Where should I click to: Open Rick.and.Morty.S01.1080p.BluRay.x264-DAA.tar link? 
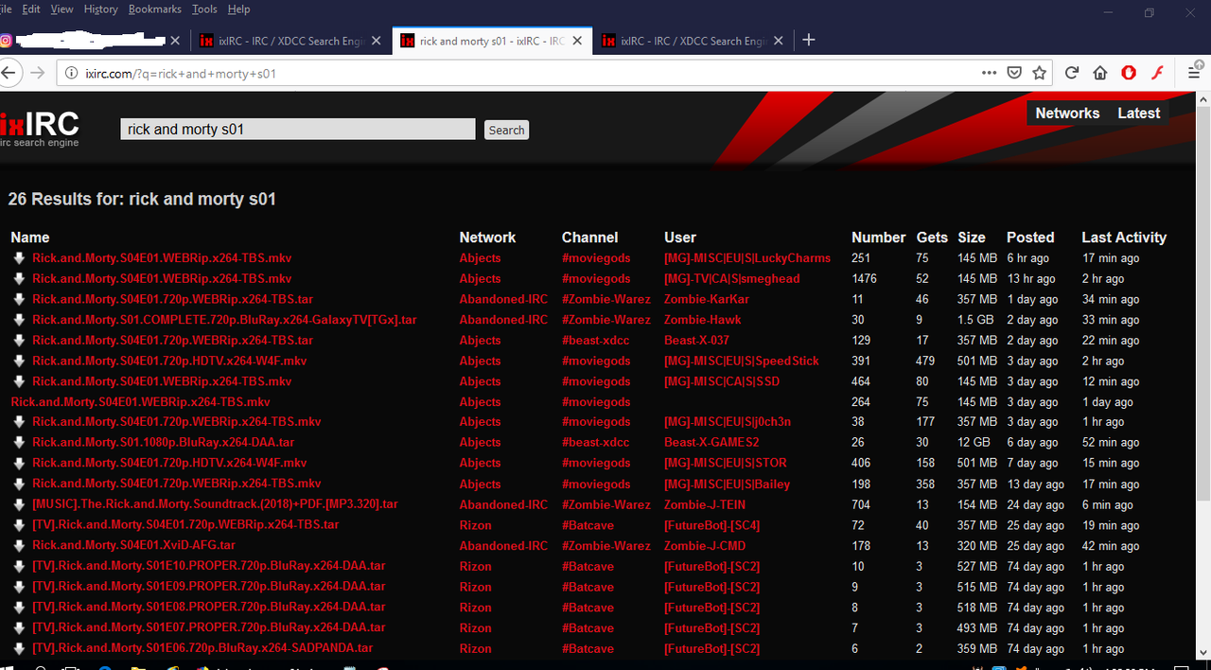point(163,443)
